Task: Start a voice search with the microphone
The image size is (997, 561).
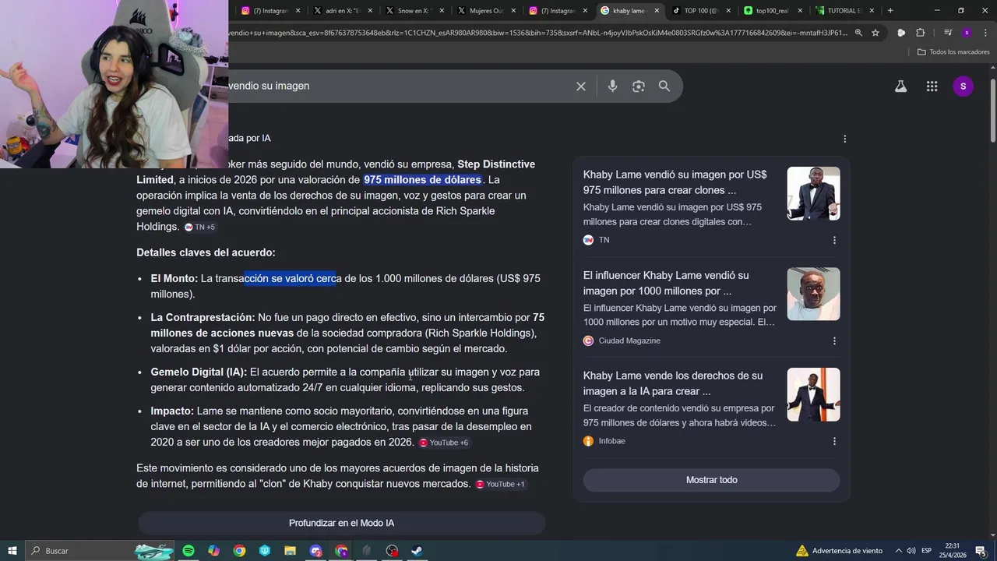Action: click(612, 86)
